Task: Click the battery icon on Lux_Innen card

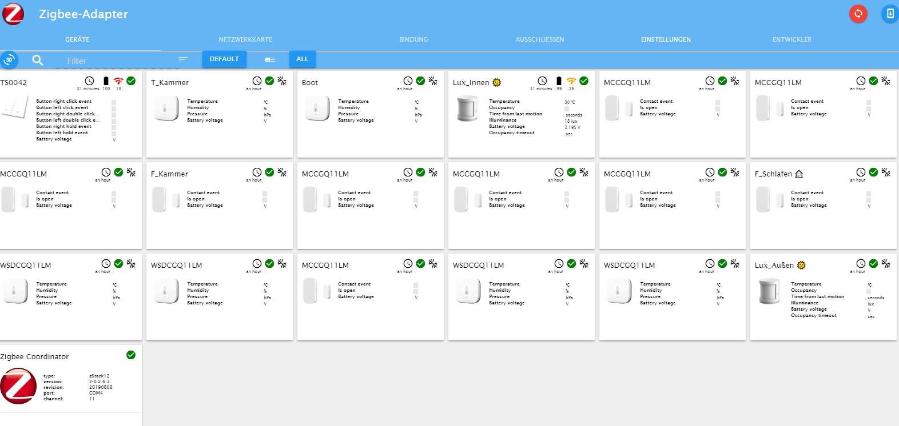Action: [x=559, y=81]
